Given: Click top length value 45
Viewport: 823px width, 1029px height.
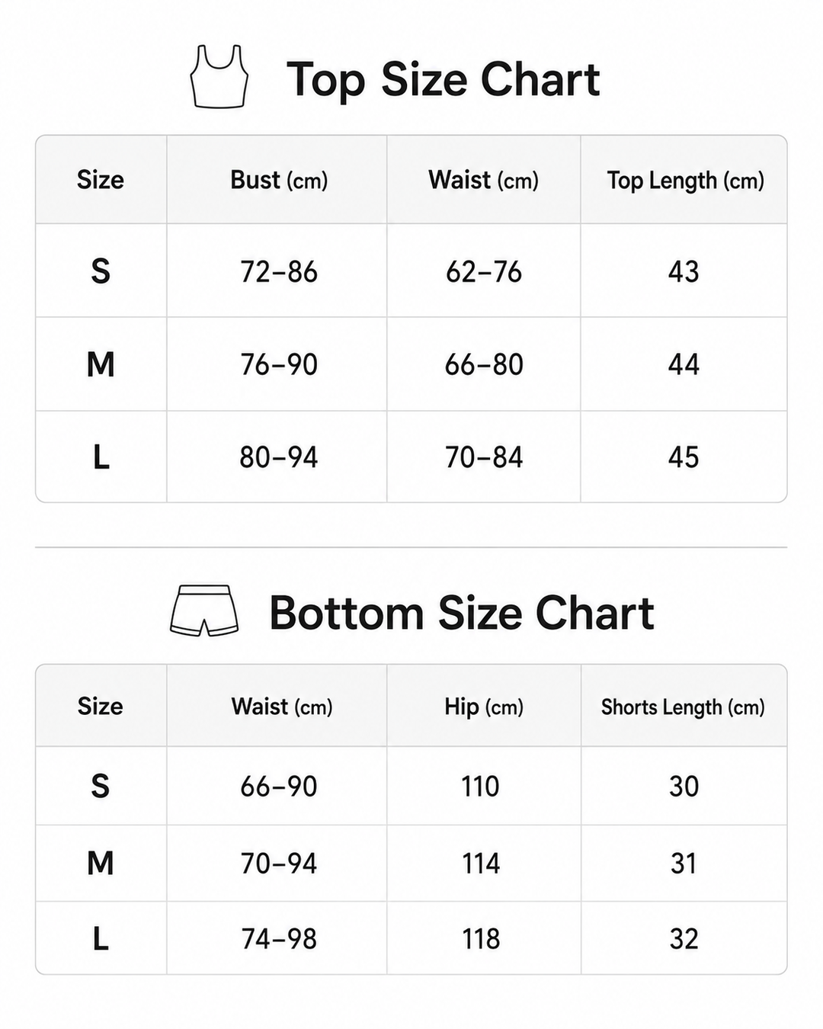Looking at the screenshot, I should [684, 457].
